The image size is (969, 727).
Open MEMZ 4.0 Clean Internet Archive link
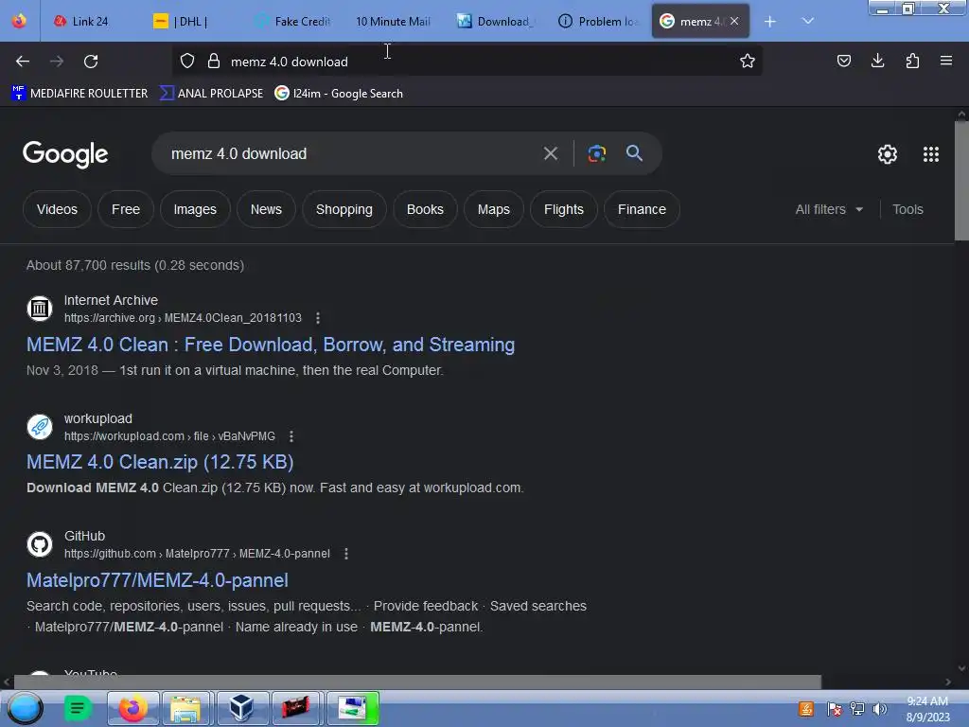[x=271, y=345]
